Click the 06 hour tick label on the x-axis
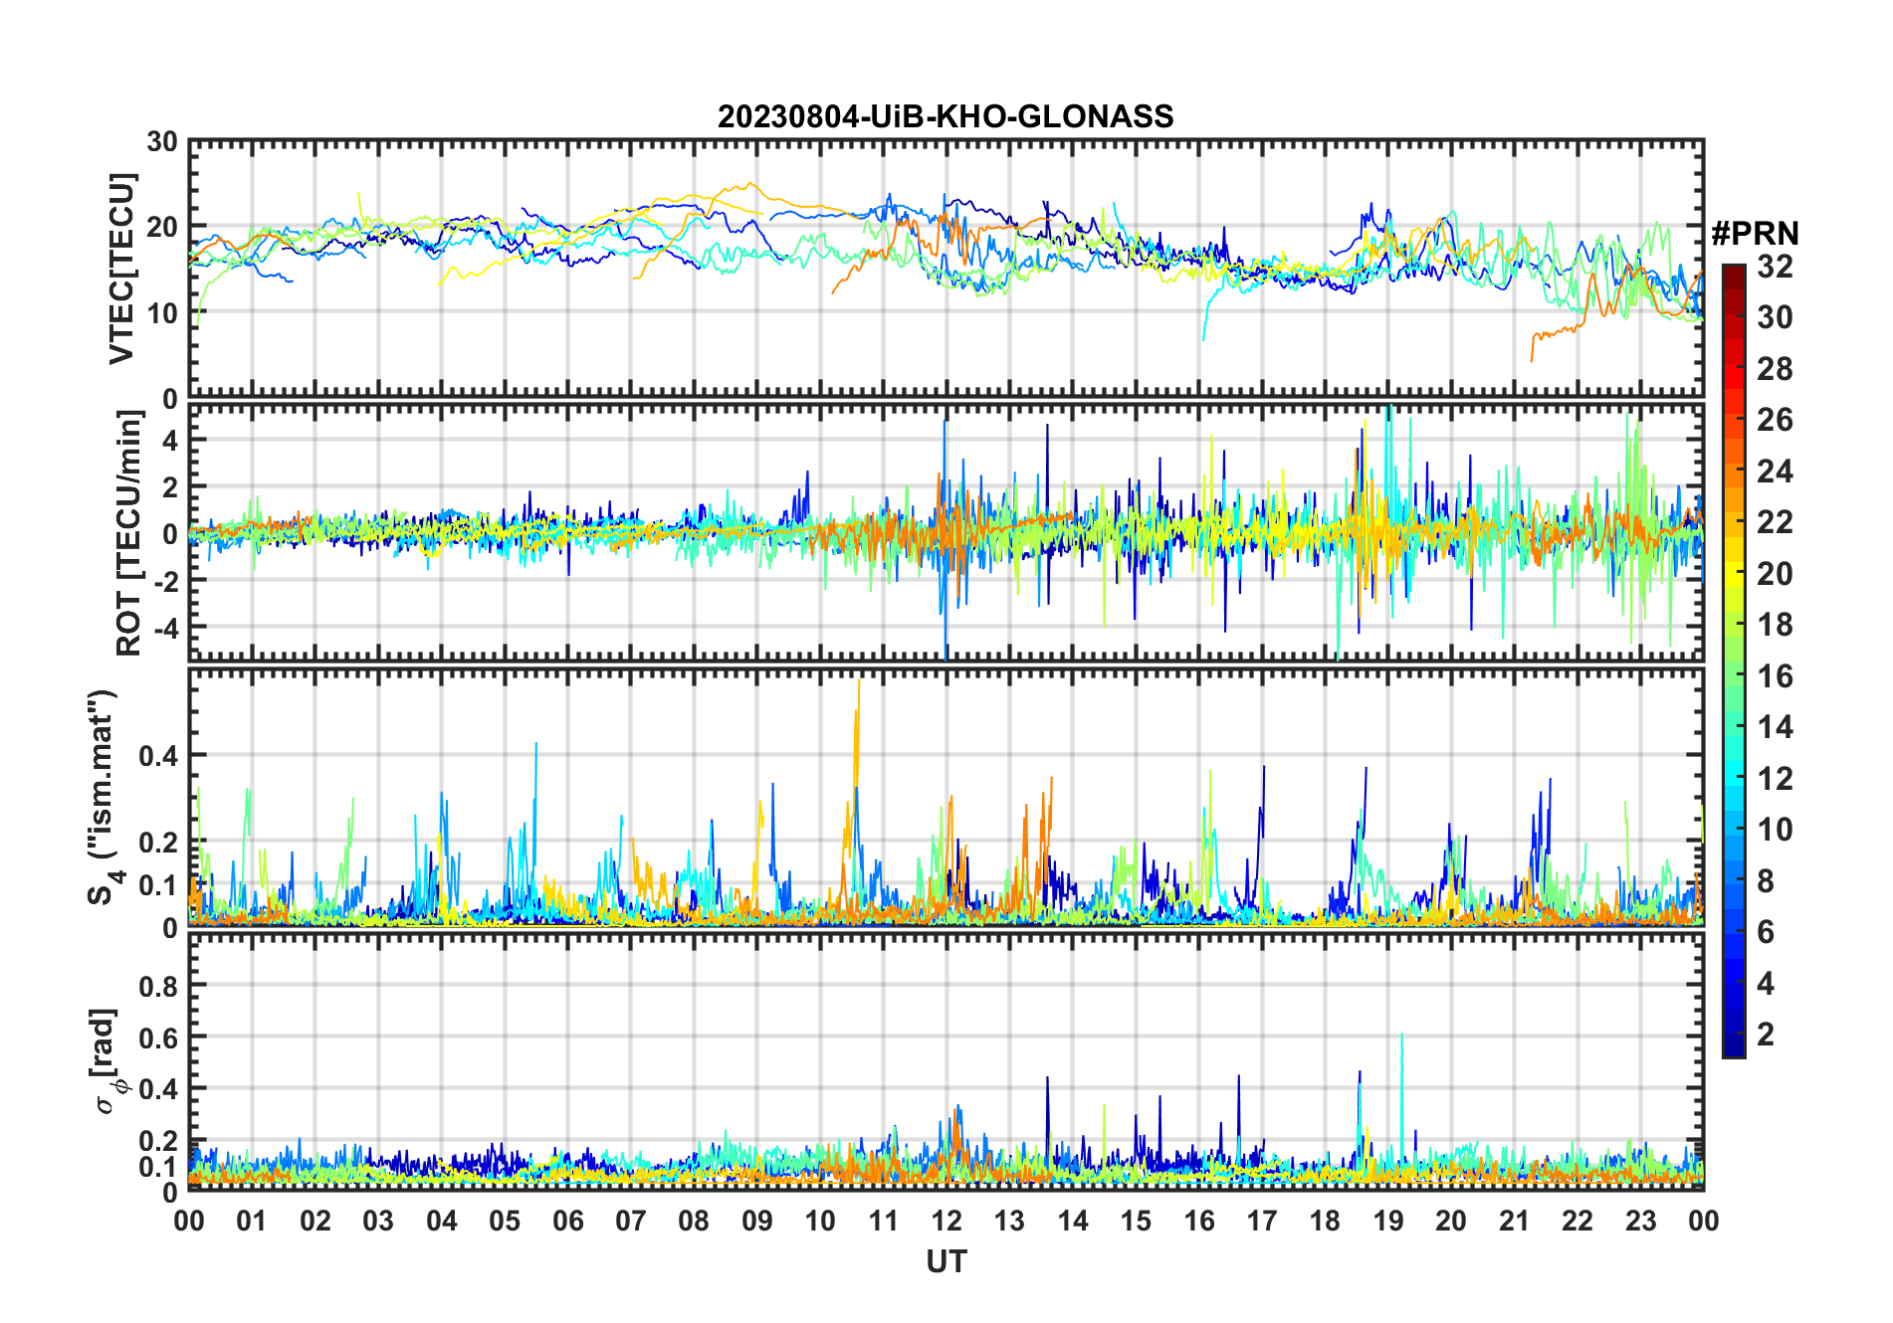 [x=568, y=1221]
